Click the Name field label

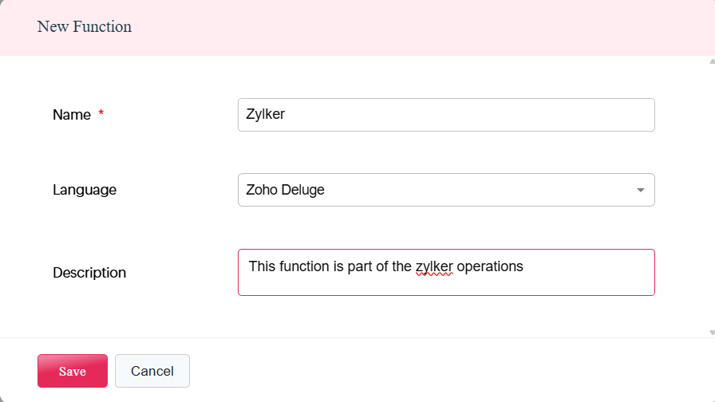[x=72, y=115]
